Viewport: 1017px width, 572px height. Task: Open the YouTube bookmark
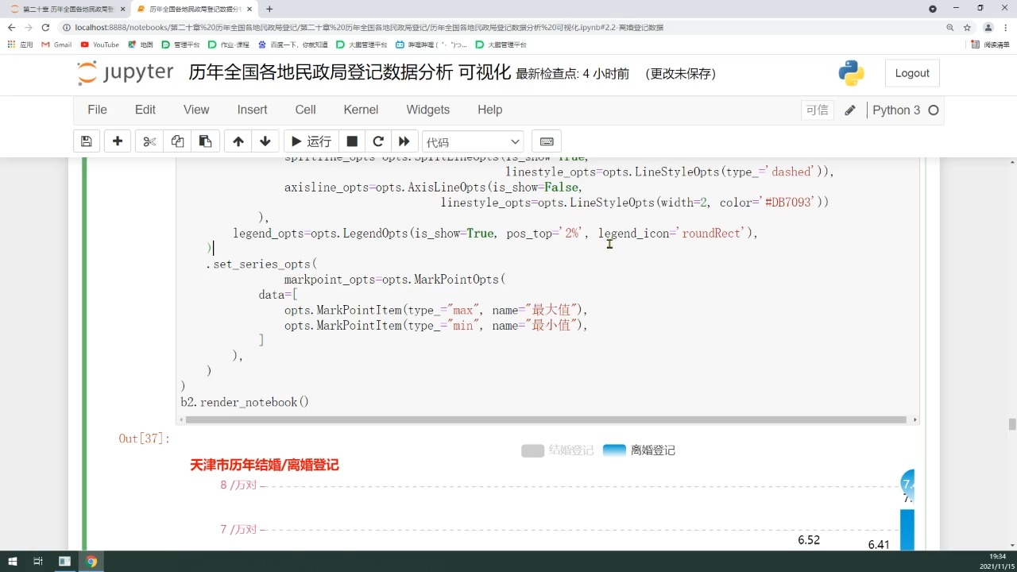click(x=99, y=44)
